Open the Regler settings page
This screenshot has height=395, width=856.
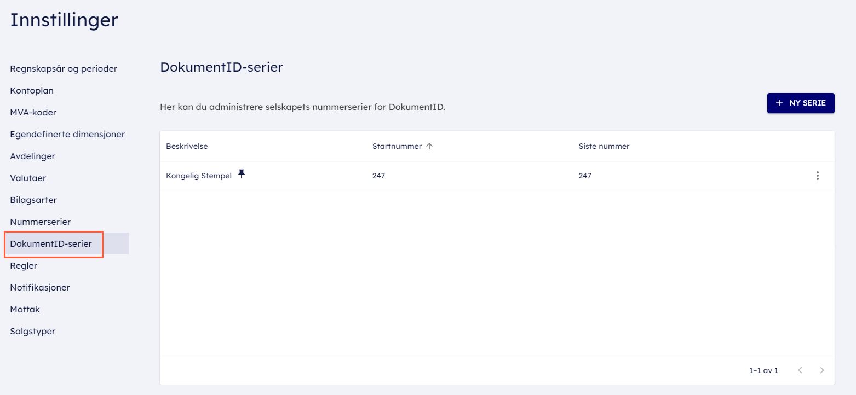pos(24,266)
